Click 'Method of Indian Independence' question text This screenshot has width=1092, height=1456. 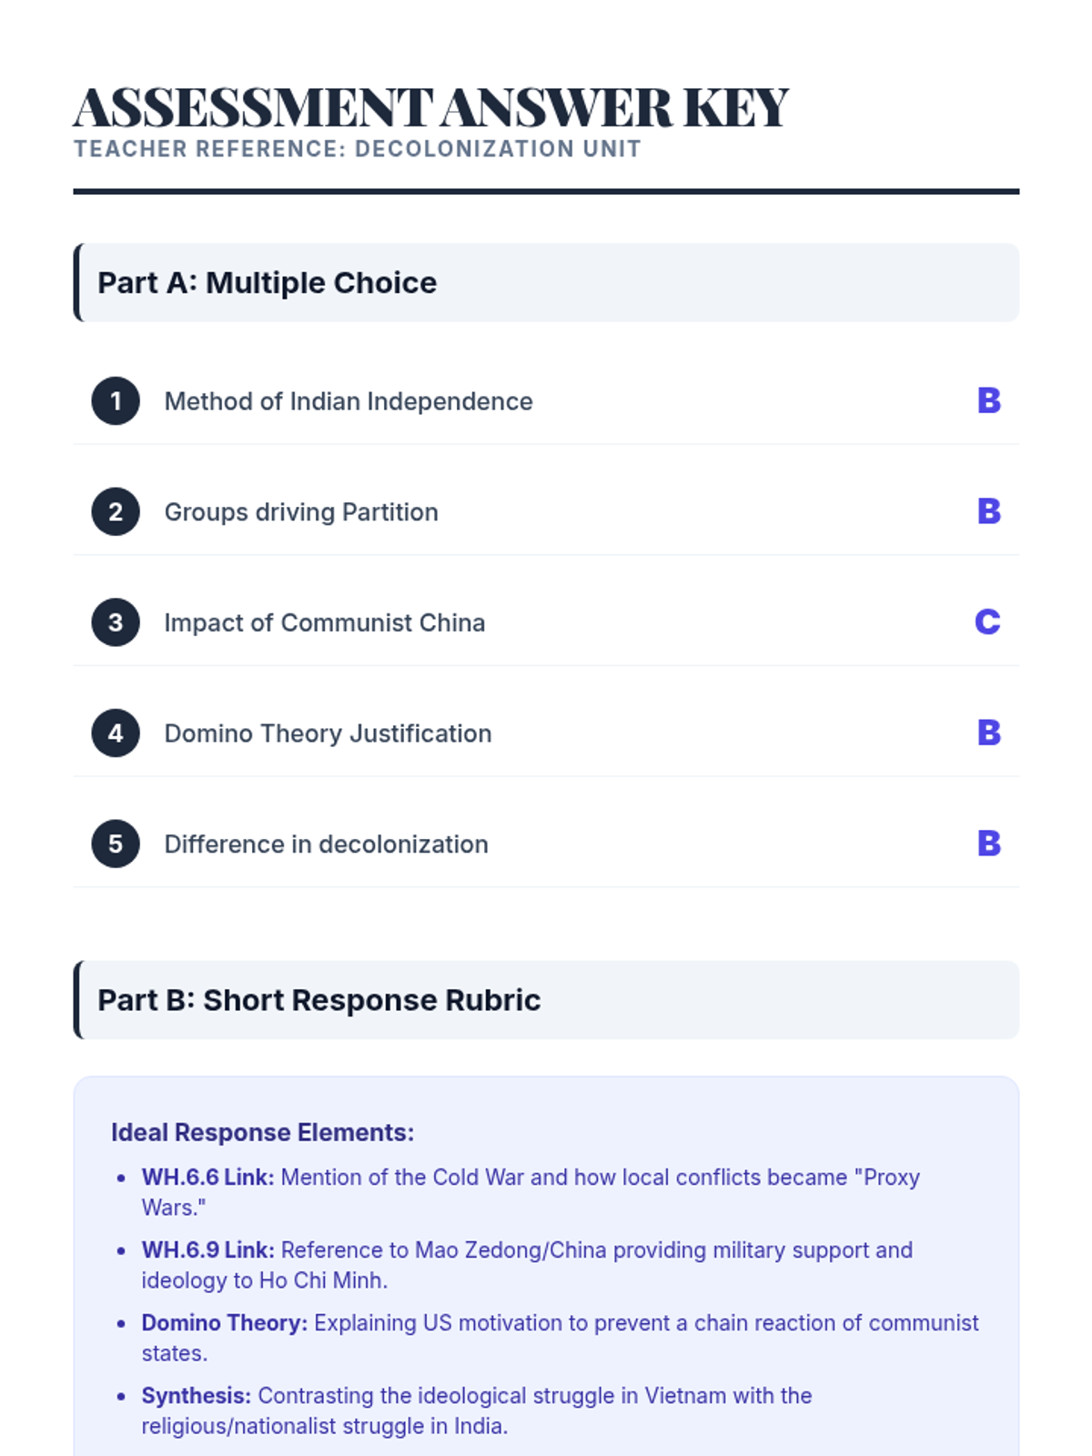[349, 401]
